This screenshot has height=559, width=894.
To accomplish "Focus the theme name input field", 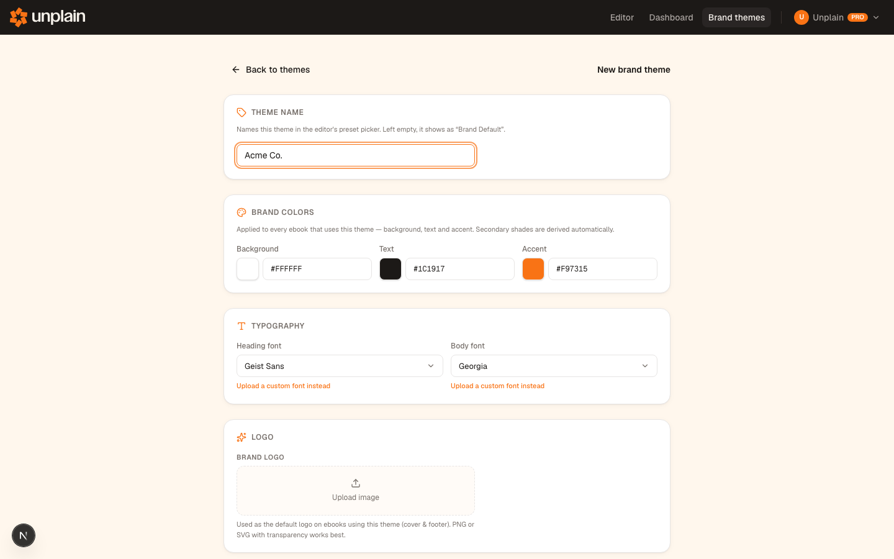I will click(x=356, y=155).
